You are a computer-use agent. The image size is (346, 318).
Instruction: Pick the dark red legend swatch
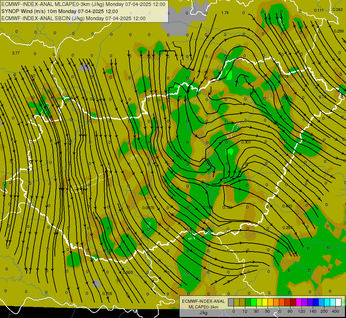click(x=293, y=302)
